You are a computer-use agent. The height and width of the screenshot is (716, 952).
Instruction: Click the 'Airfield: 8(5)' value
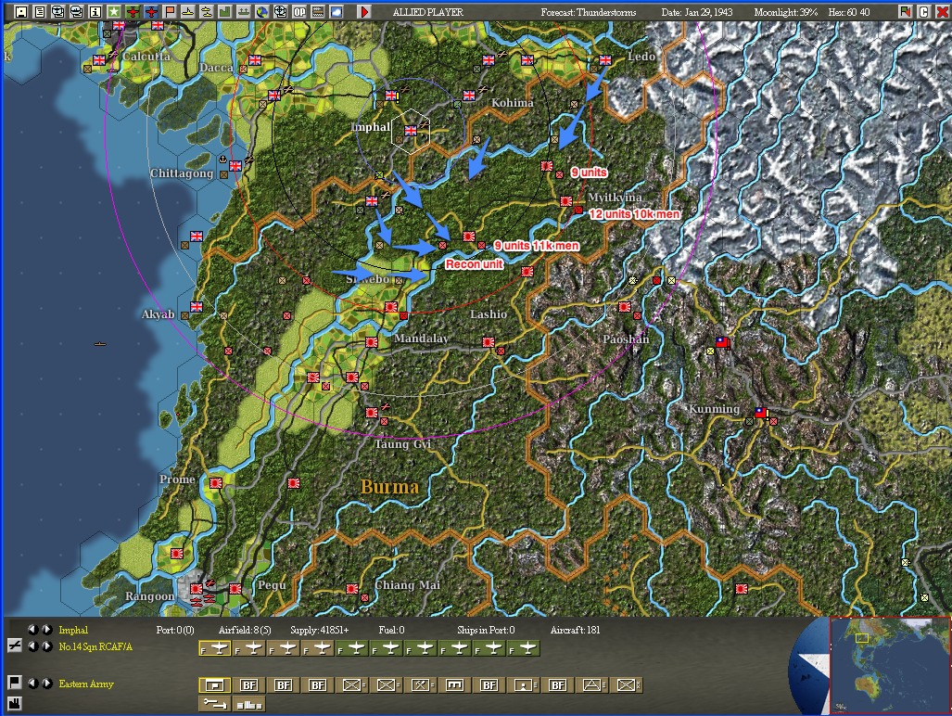point(245,630)
